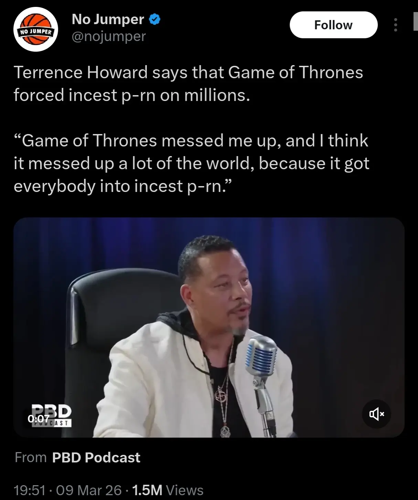This screenshot has width=418, height=500.
Task: Click the No Jumper display name
Action: click(108, 19)
